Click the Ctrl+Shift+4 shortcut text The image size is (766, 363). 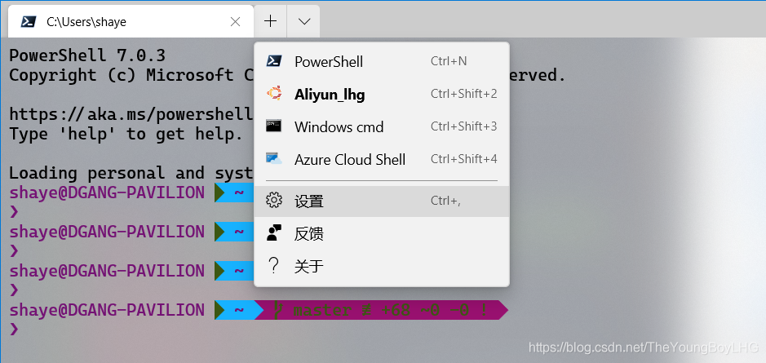tap(463, 159)
